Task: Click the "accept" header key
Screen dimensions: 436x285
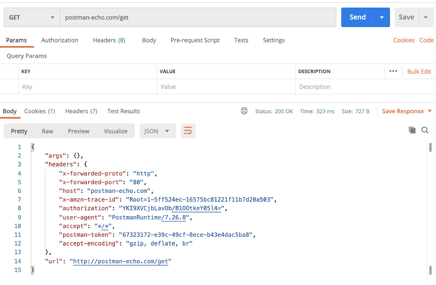Action: tap(73, 226)
